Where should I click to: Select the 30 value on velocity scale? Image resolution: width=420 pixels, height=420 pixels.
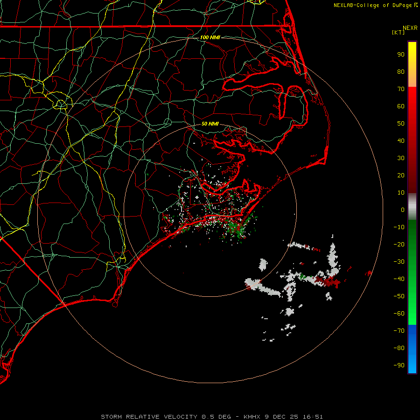click(401, 158)
